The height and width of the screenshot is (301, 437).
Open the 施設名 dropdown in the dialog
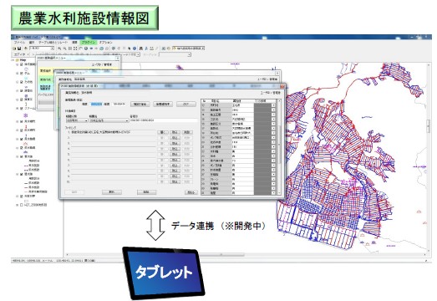tap(109, 120)
